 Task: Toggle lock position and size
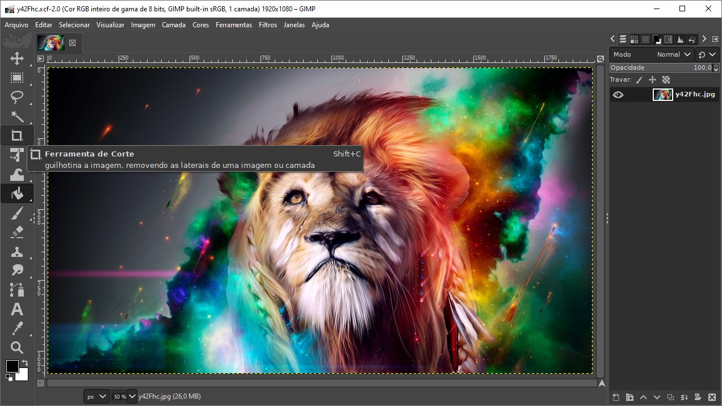pos(653,80)
